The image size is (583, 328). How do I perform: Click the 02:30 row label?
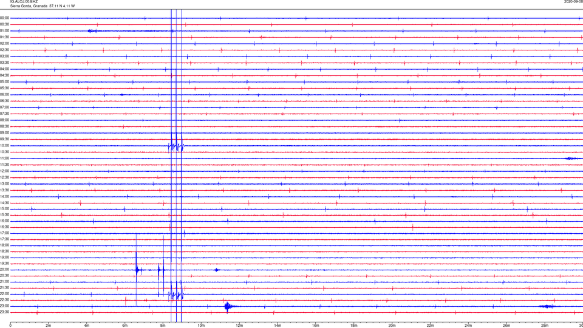coord(5,50)
